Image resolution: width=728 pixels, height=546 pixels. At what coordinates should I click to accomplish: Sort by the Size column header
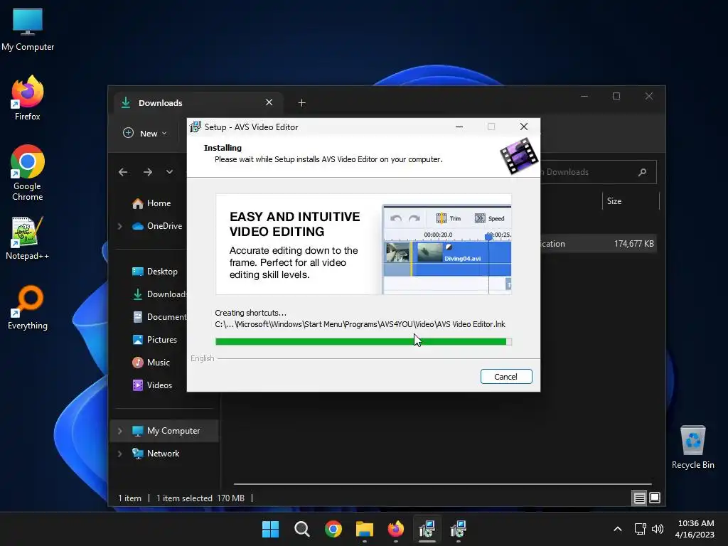pyautogui.click(x=614, y=201)
